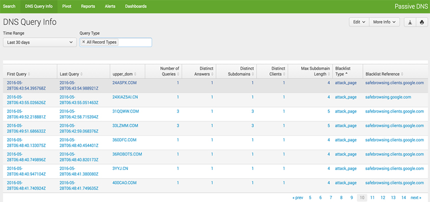Click the 3YYJ.CN domain cell
This screenshot has width=430, height=202.
(x=120, y=169)
